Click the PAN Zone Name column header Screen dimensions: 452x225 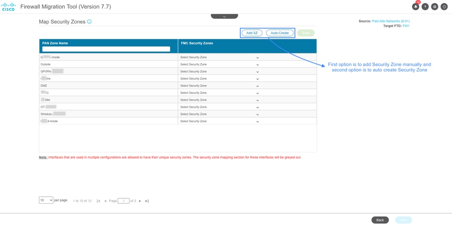pos(55,43)
